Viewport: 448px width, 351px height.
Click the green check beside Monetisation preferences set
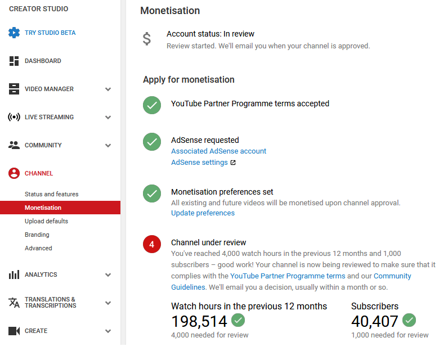tap(152, 193)
